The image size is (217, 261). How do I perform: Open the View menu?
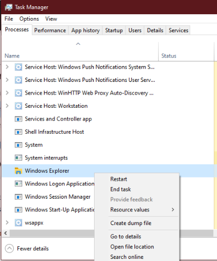(x=51, y=18)
